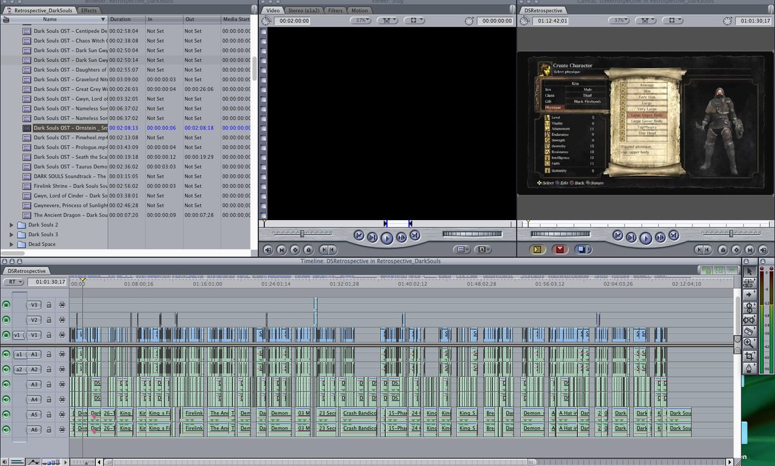This screenshot has height=466, width=775.
Task: Mute the A1 audio track
Action: (6, 354)
